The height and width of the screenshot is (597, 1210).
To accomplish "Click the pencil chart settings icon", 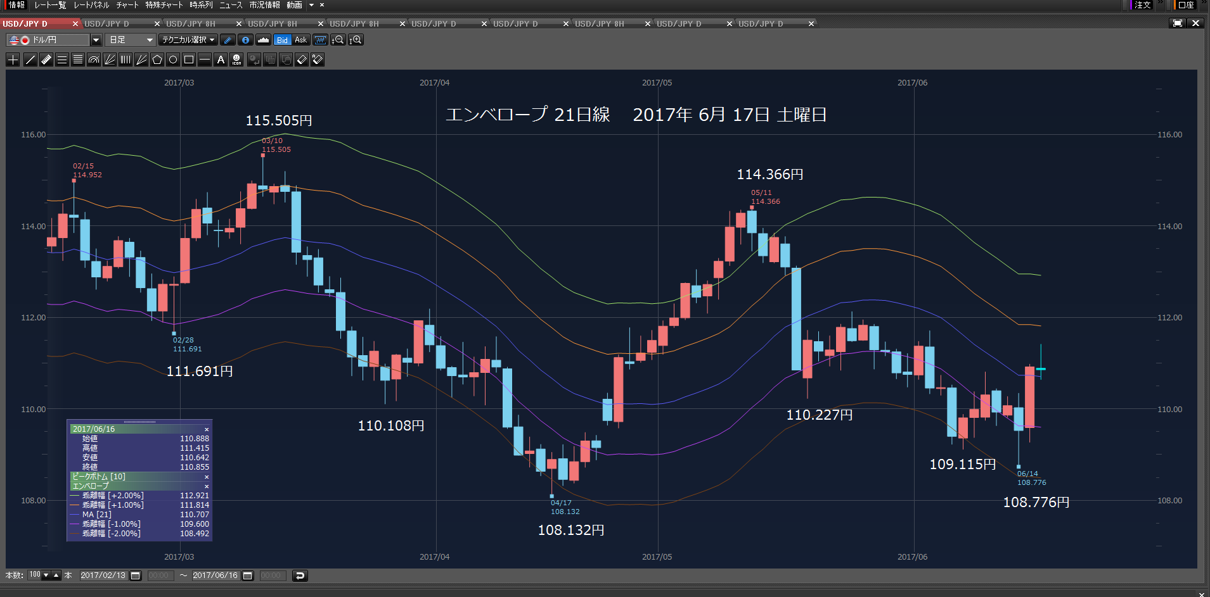I will [228, 40].
